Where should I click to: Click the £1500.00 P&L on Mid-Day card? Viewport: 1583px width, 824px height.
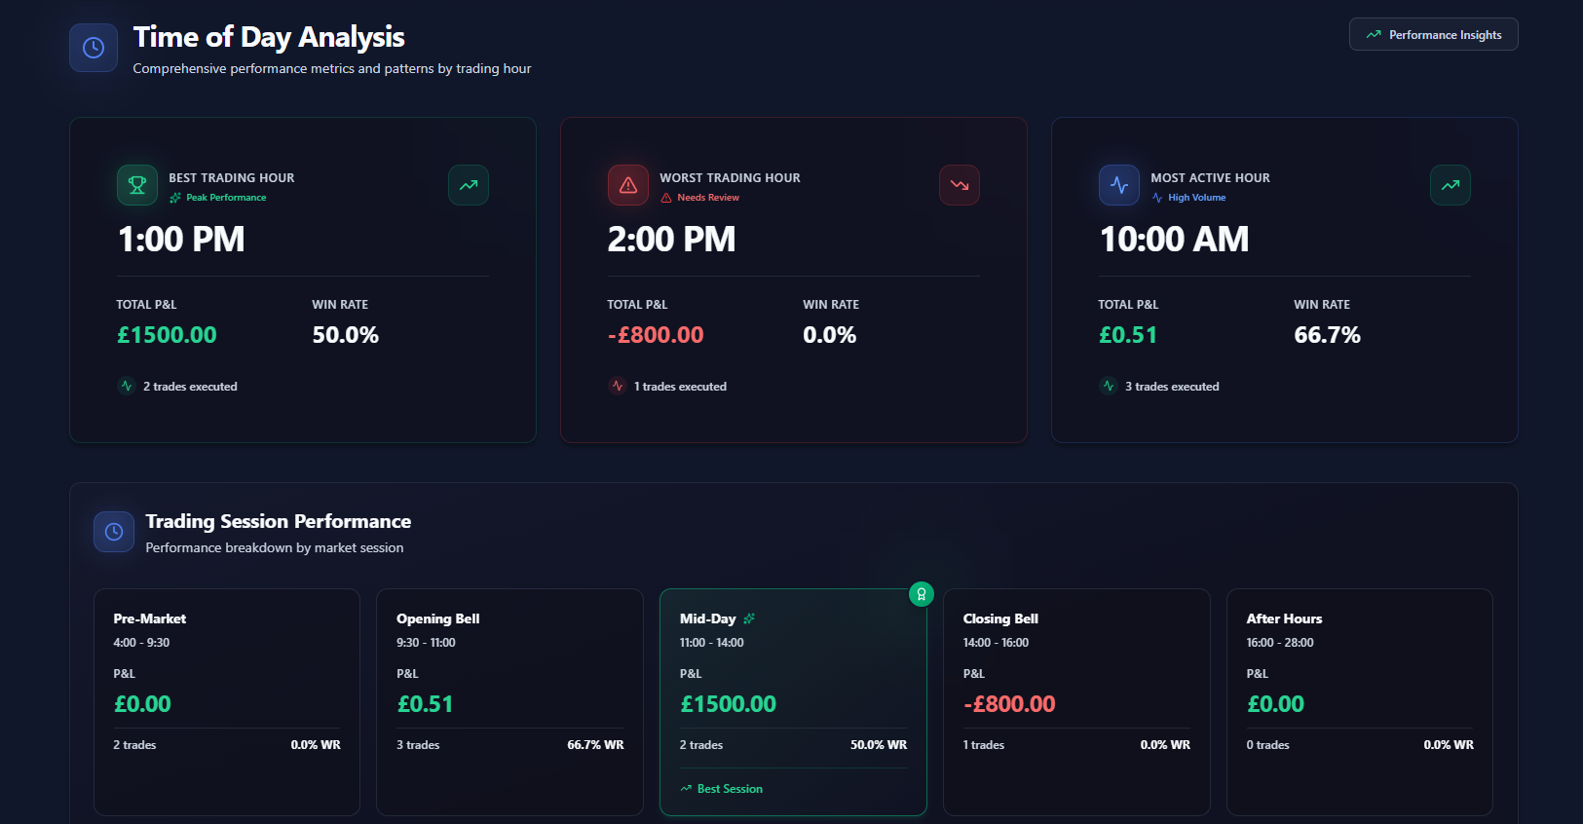pos(728,704)
